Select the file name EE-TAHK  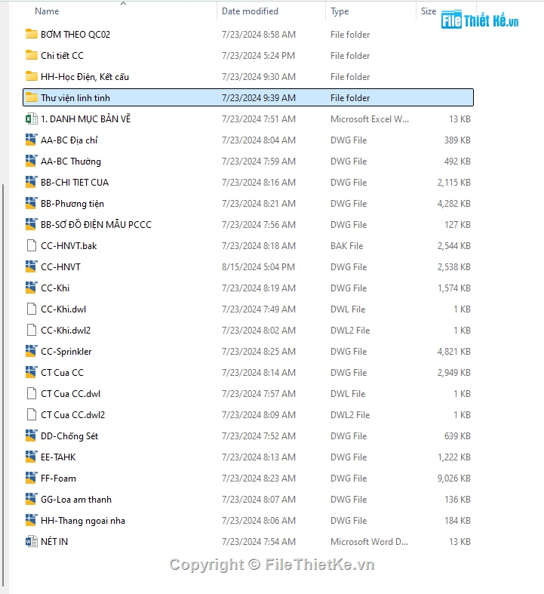click(x=58, y=457)
